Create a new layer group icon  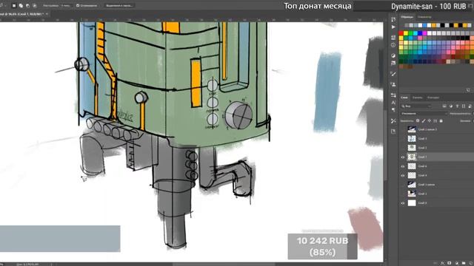464,263
